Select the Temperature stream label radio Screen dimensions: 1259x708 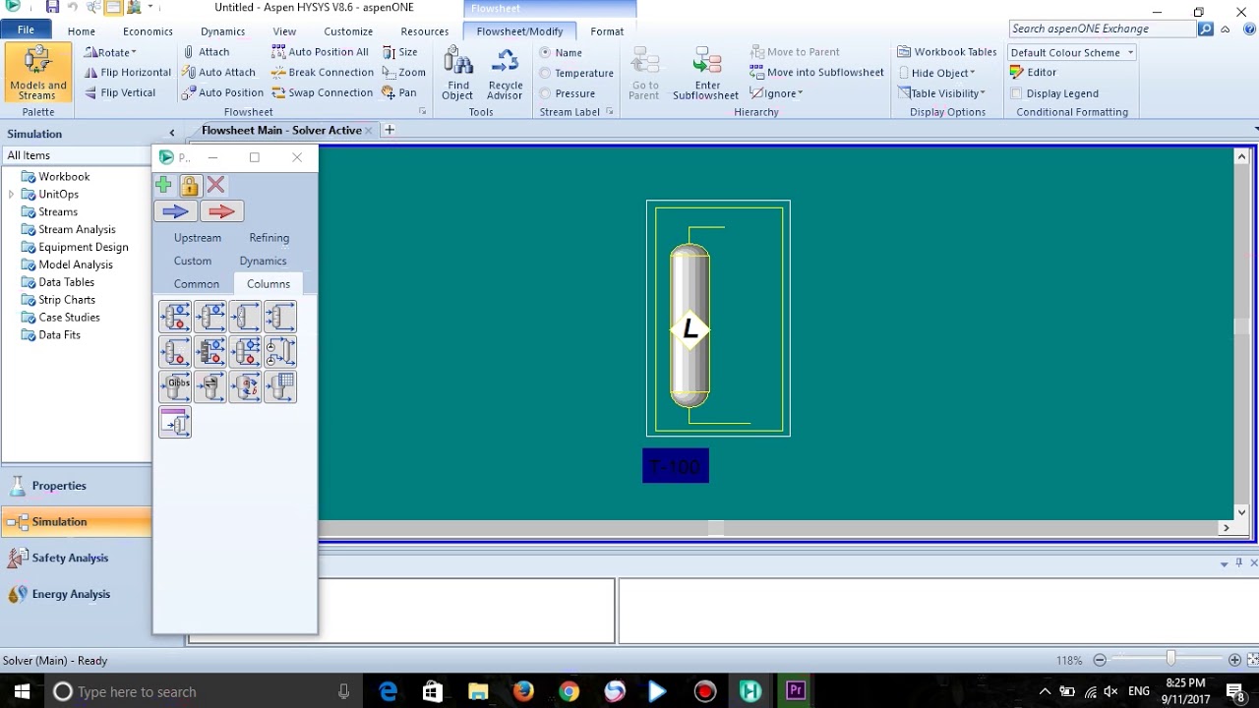coord(545,73)
